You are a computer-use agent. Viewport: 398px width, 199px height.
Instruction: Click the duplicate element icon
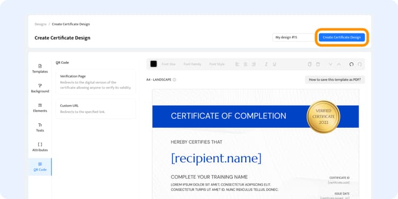coord(309,64)
